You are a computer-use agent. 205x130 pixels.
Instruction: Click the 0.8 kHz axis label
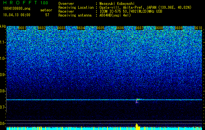tap(3, 91)
